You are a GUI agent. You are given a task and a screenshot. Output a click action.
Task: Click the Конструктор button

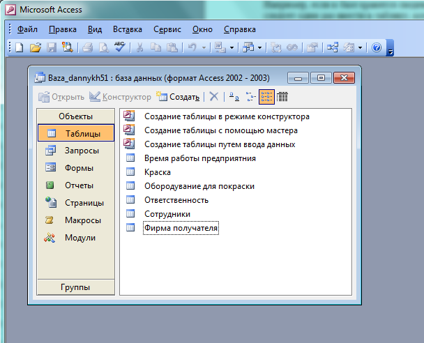[120, 97]
